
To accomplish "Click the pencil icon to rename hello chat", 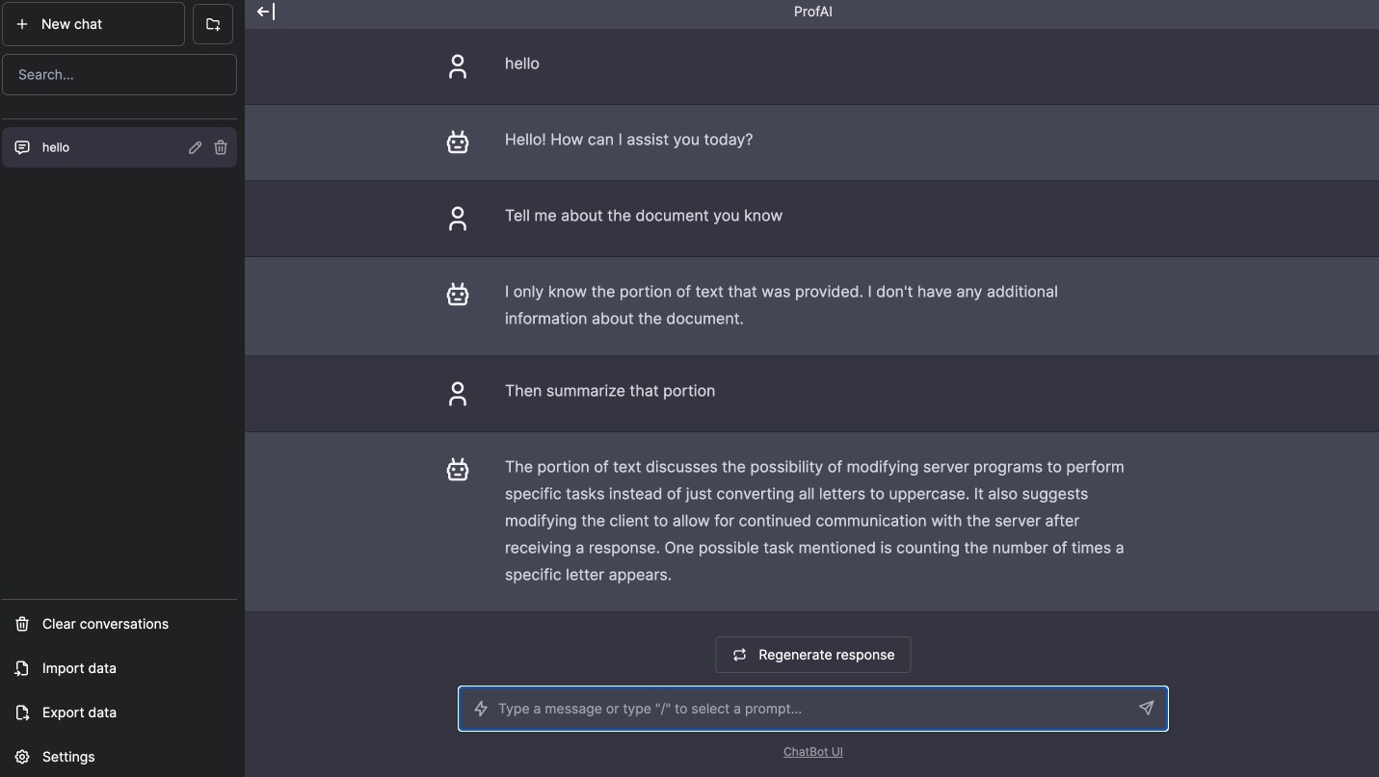I will click(195, 147).
